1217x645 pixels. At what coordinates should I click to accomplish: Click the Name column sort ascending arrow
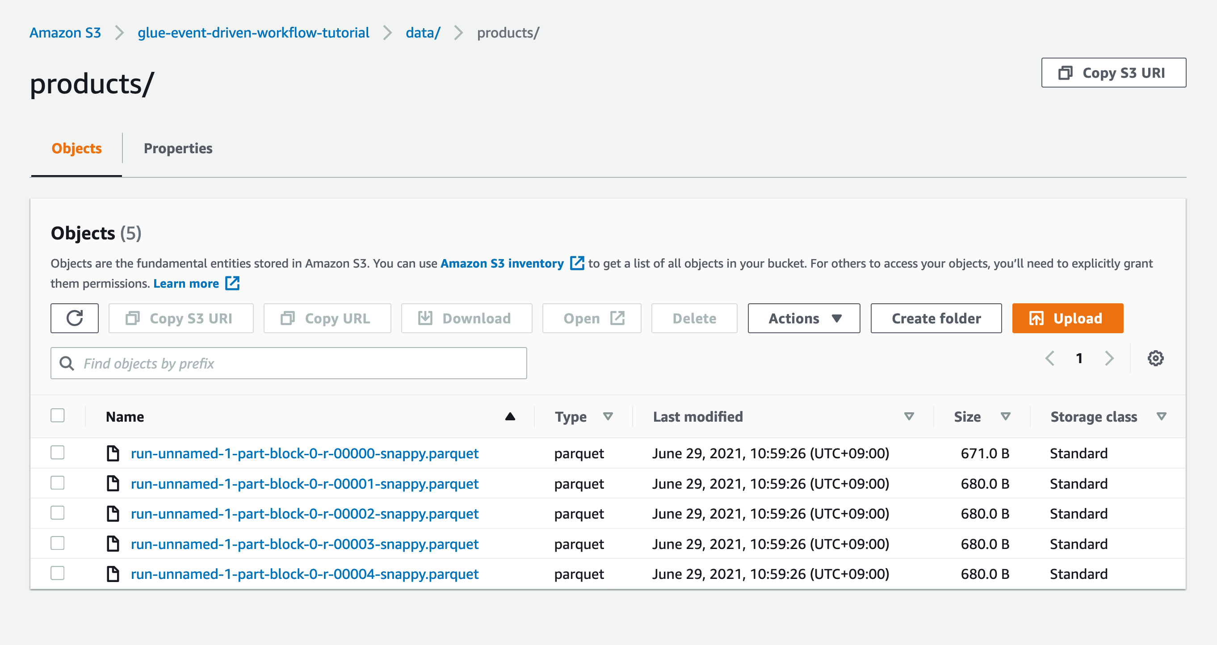[510, 416]
